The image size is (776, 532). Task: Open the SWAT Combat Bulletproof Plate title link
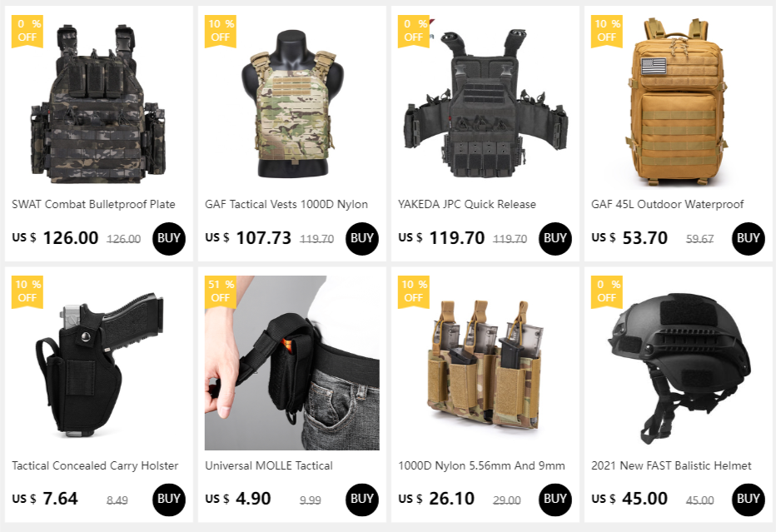[x=93, y=204]
